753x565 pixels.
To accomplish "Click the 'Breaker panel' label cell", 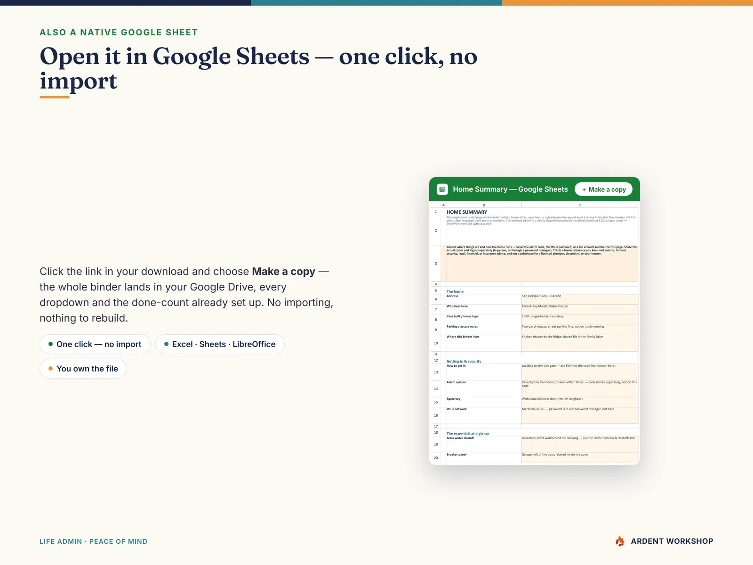I will [x=483, y=458].
